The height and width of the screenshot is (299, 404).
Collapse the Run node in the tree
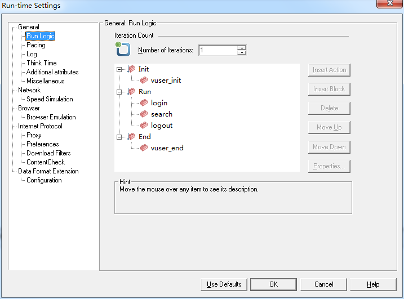pyautogui.click(x=119, y=92)
